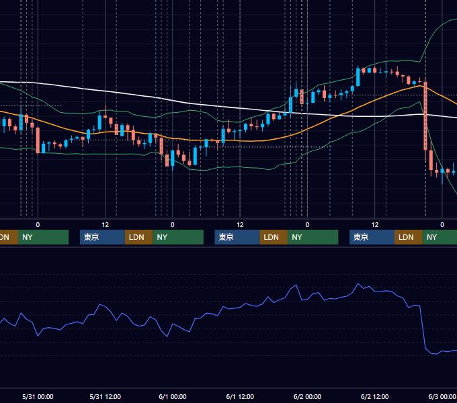Click the NY session block spanning 6/2 00:00
457x403 pixels.
coord(313,237)
